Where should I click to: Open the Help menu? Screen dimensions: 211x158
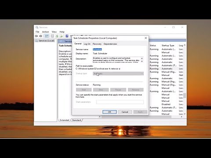(x=62, y=32)
